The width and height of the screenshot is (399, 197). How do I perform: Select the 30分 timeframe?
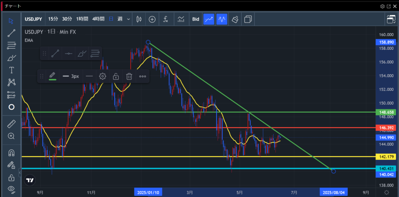click(x=67, y=19)
